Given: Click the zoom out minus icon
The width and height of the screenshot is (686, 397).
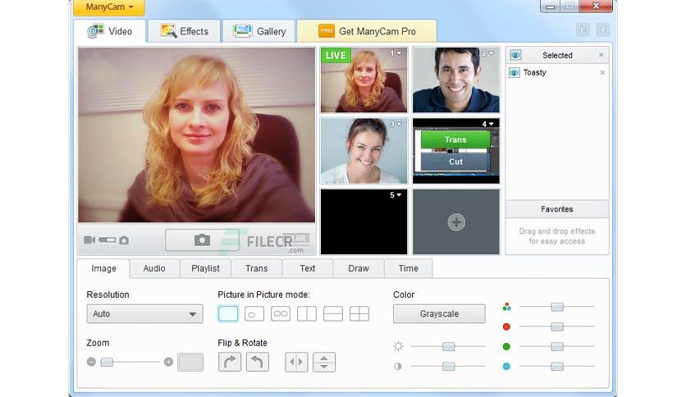Looking at the screenshot, I should (x=91, y=362).
